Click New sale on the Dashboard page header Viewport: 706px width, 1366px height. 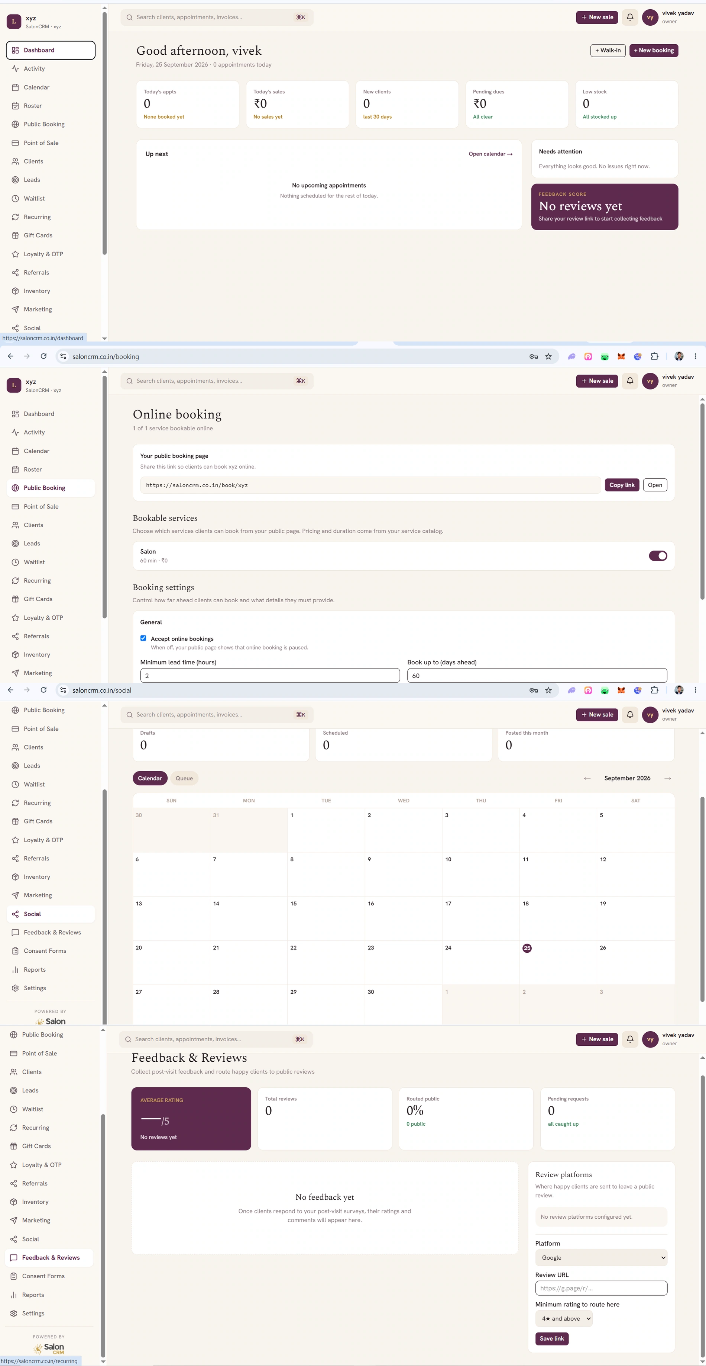597,17
